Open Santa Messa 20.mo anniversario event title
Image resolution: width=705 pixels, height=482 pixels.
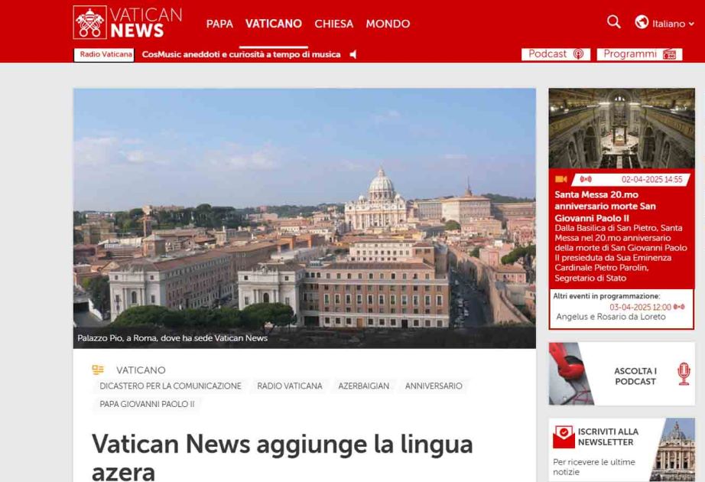tap(605, 206)
